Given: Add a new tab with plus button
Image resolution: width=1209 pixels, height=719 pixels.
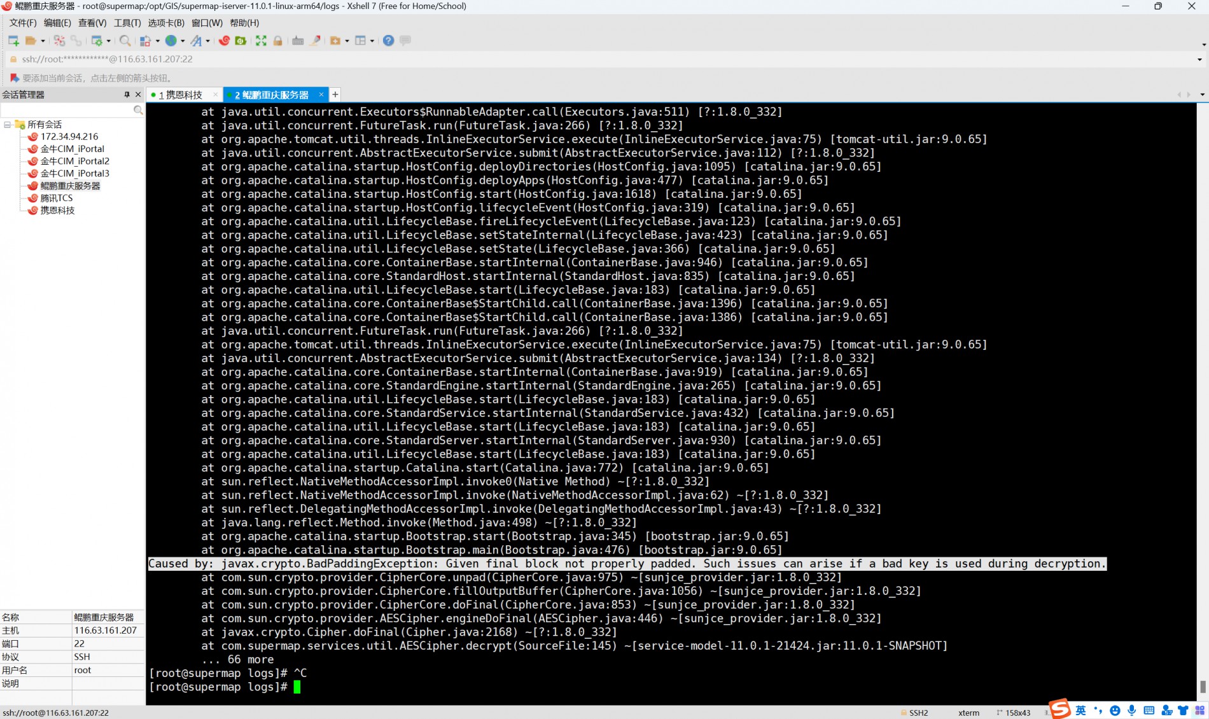Looking at the screenshot, I should click(x=335, y=95).
